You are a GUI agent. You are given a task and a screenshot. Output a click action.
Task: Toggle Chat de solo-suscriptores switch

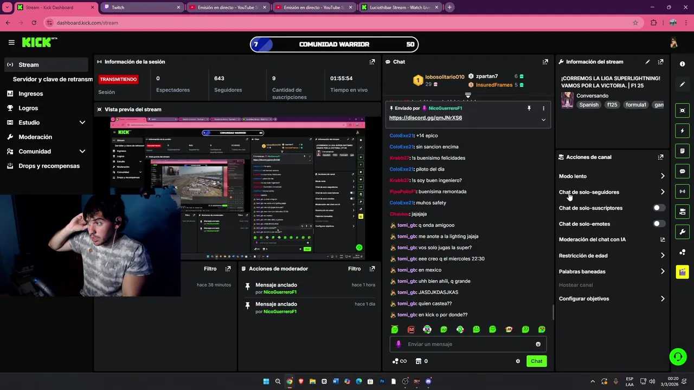click(659, 208)
